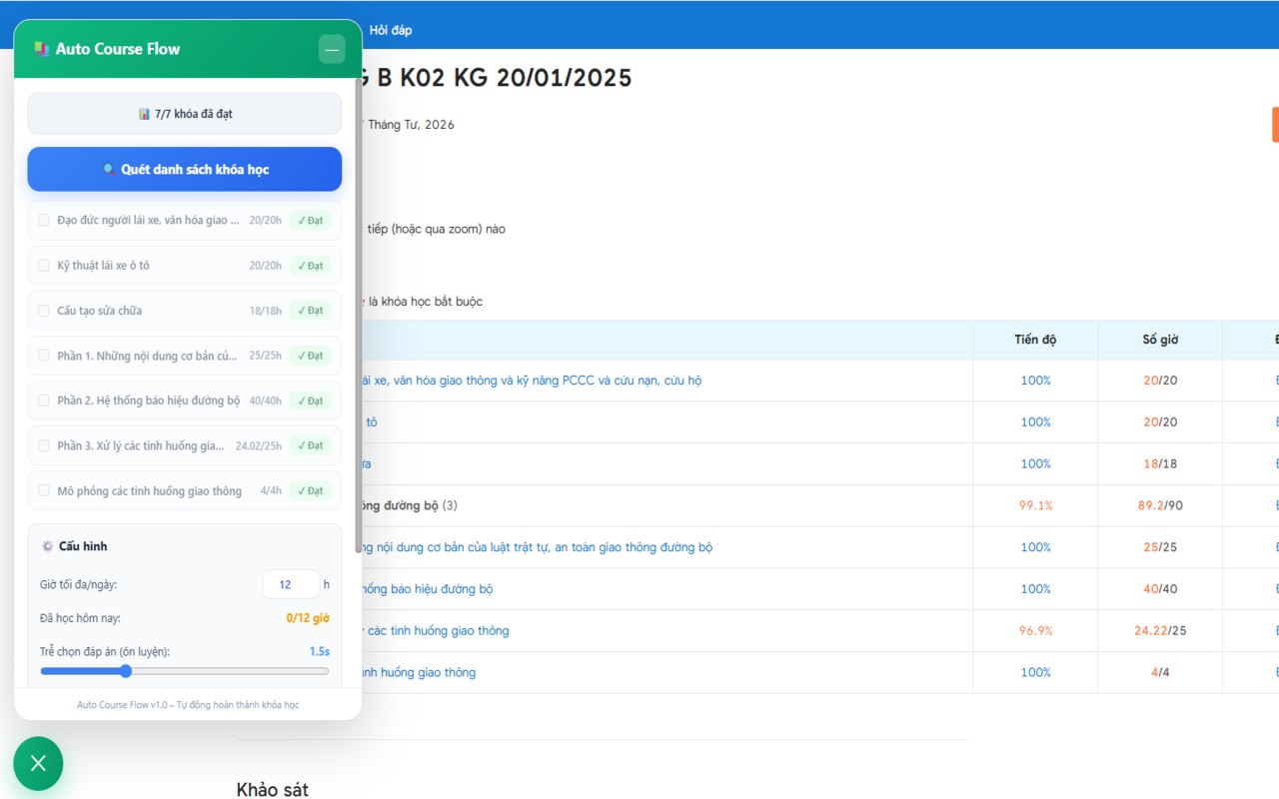Enable the Mô phỏng các tình huống checkbox
This screenshot has width=1279, height=799.
pos(44,491)
